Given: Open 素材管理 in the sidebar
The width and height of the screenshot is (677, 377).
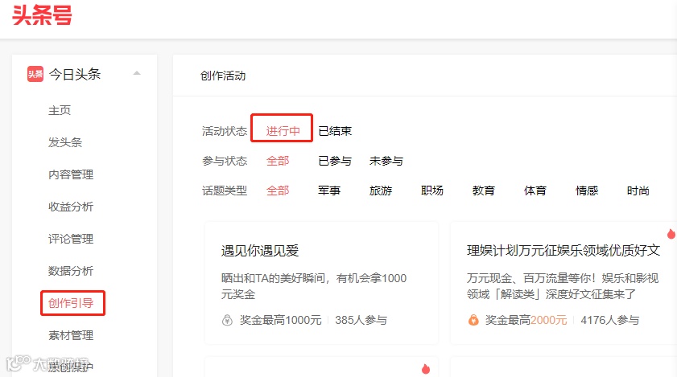Looking at the screenshot, I should pos(71,335).
